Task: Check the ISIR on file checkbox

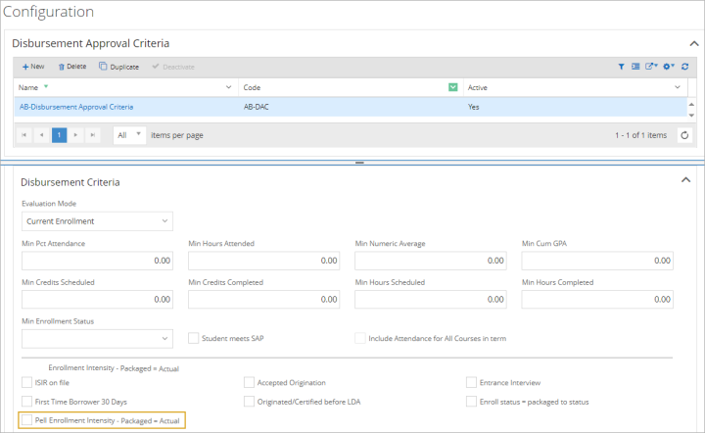Action: (27, 383)
